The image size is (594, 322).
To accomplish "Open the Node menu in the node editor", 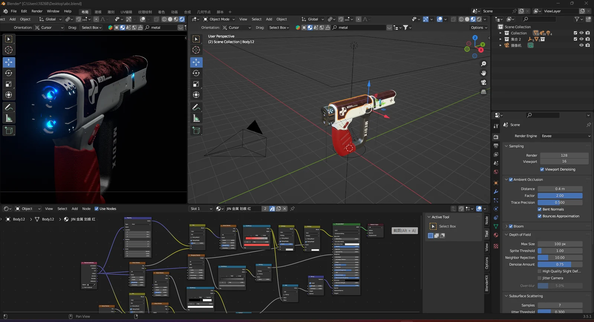I will click(x=87, y=209).
